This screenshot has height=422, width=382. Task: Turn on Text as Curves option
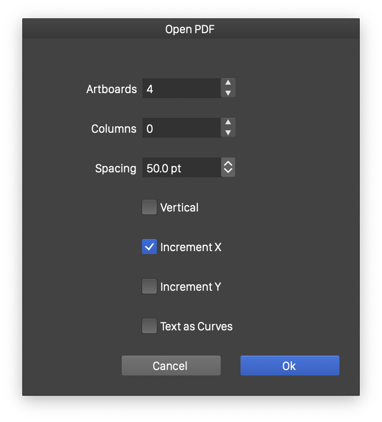(149, 326)
